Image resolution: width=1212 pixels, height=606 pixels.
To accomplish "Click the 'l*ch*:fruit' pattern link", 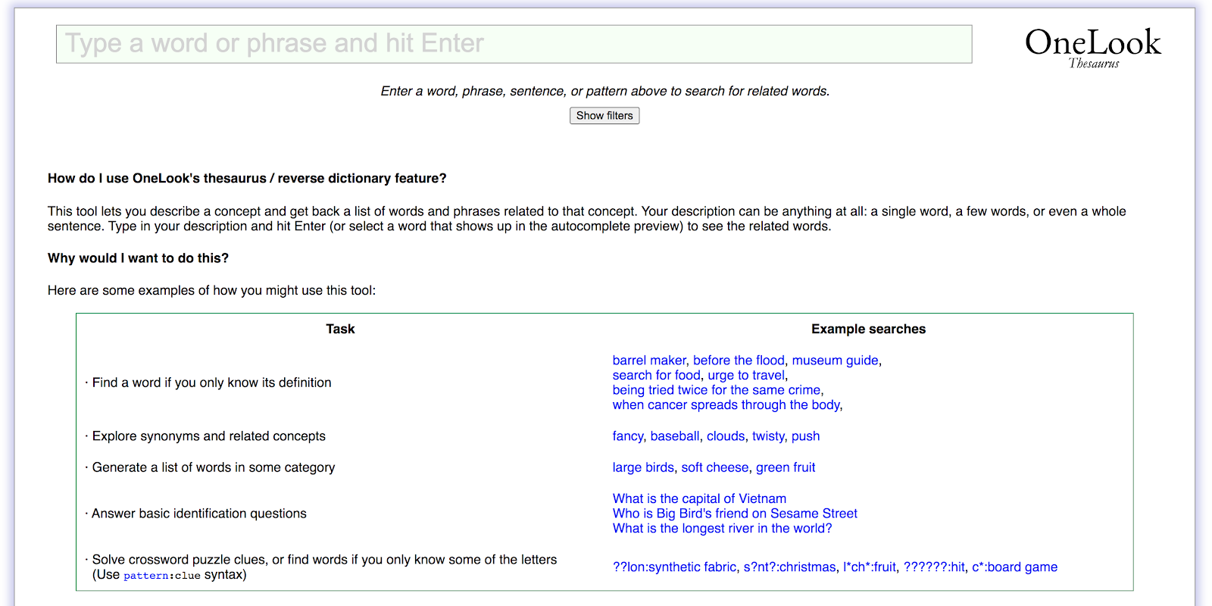I will (x=870, y=567).
